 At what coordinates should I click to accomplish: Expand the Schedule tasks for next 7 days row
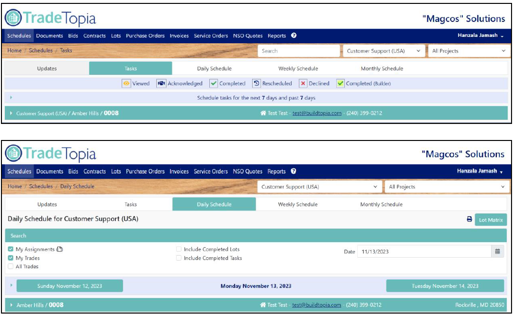(11, 97)
